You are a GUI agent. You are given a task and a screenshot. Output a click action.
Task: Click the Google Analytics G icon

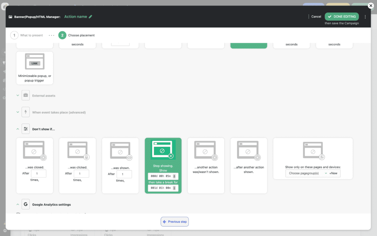point(26,204)
